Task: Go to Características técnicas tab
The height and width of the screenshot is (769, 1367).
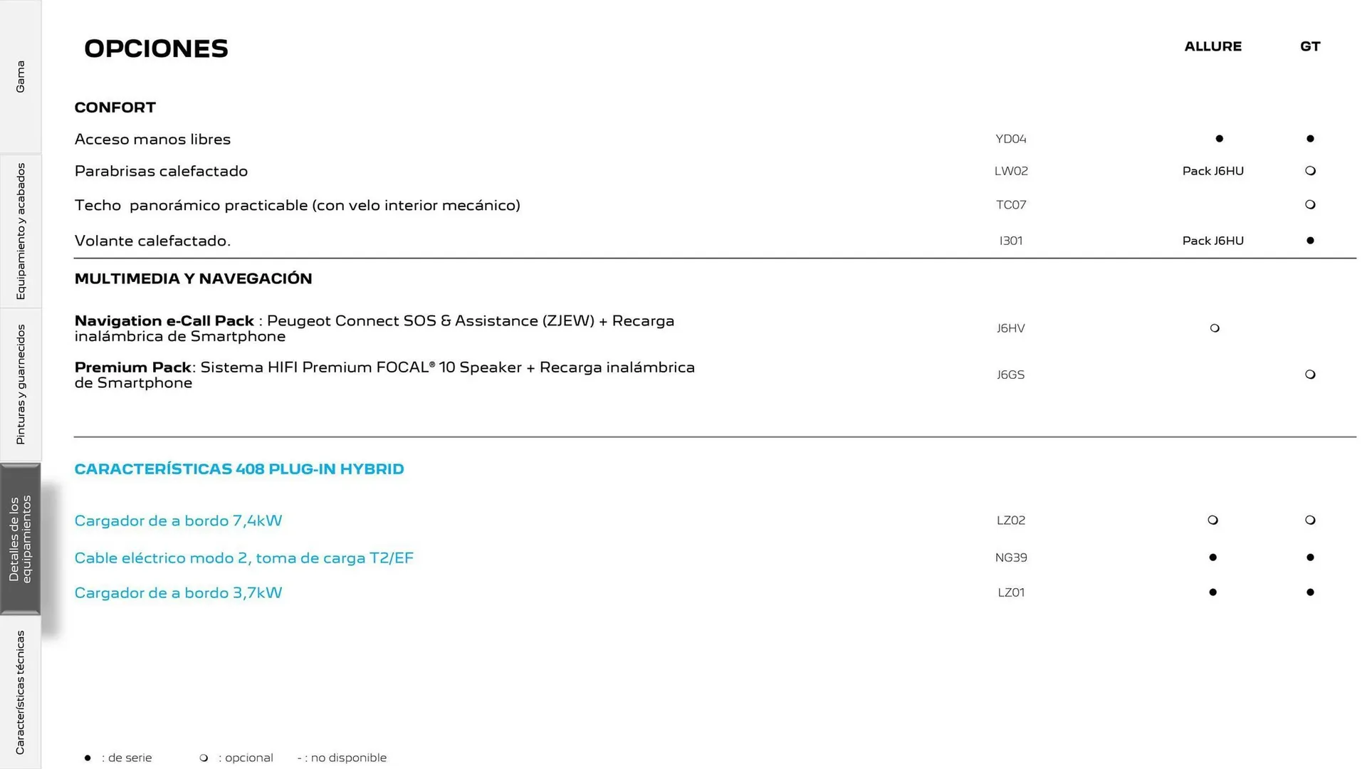Action: (x=21, y=692)
